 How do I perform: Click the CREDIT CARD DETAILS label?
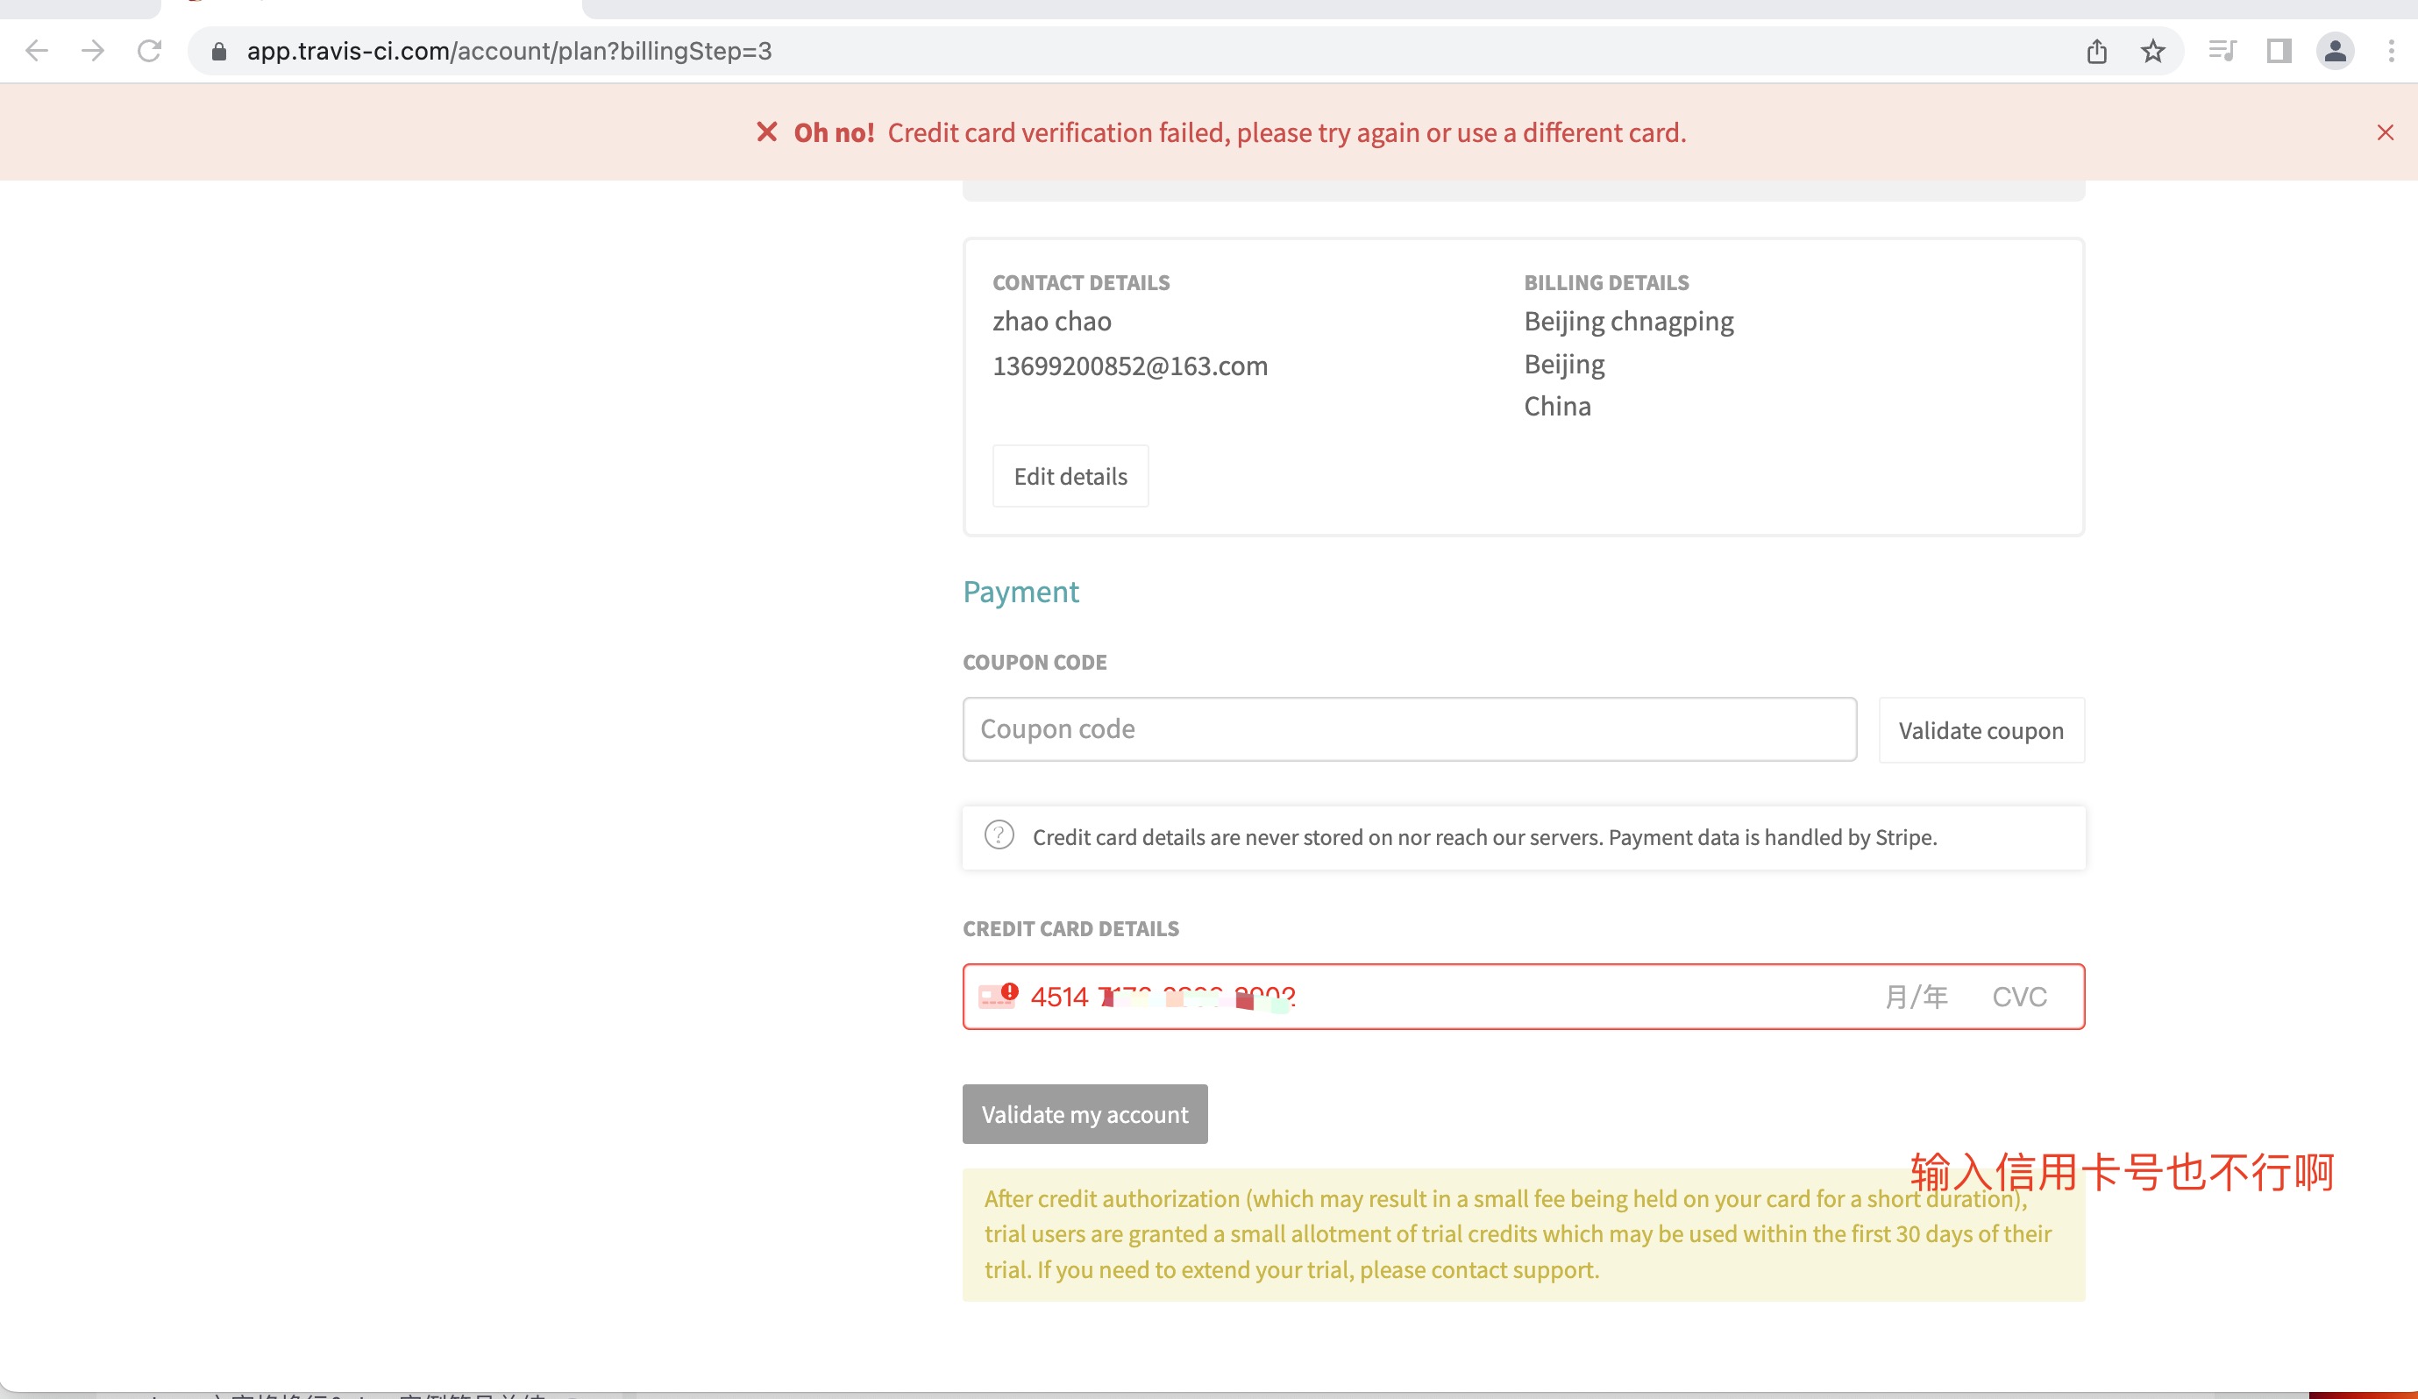coord(1070,929)
